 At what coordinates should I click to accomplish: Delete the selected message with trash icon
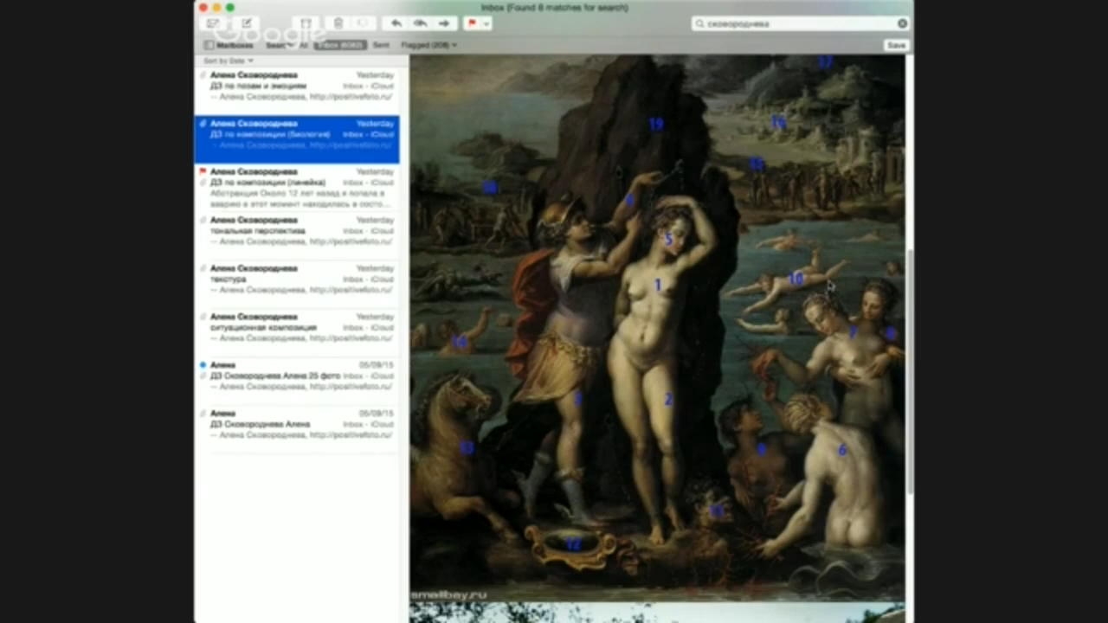coord(338,23)
